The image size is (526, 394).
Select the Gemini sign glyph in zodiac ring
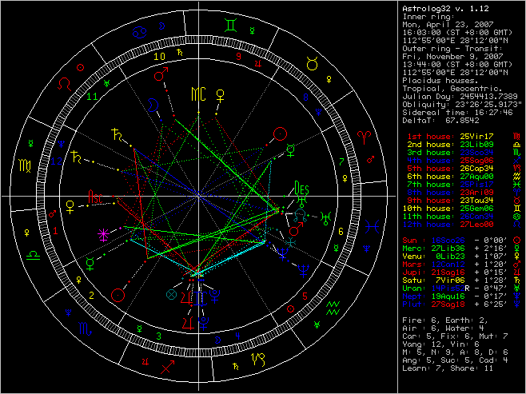[230, 26]
